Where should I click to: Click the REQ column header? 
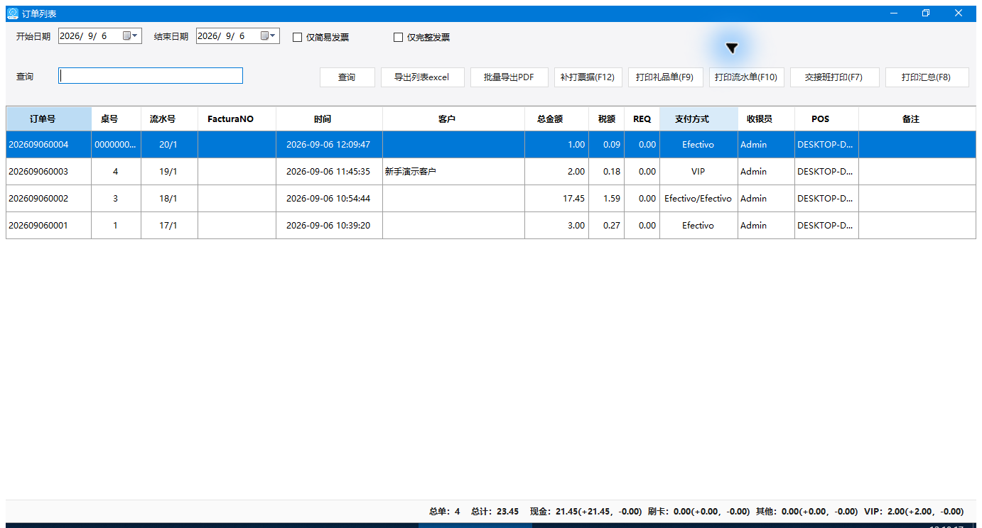point(642,119)
